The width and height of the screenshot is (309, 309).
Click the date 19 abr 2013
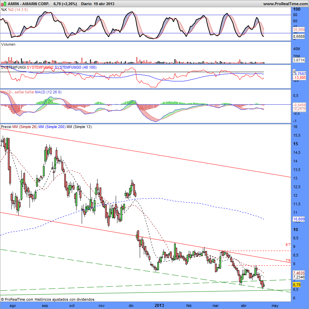click(x=104, y=4)
